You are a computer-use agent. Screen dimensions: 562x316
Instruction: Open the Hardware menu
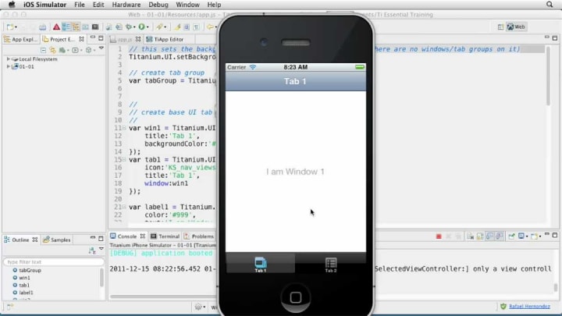tap(126, 5)
